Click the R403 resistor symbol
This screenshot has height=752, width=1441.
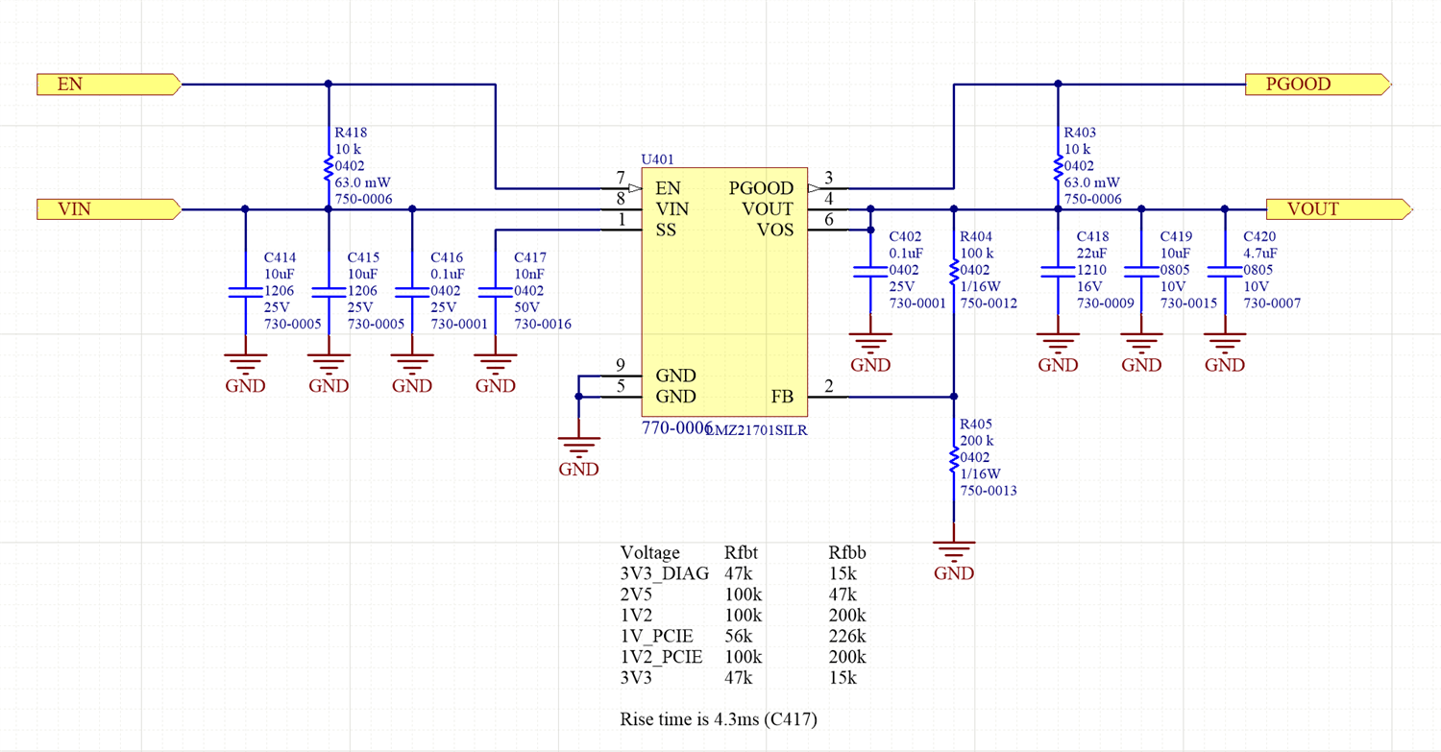tap(1058, 167)
